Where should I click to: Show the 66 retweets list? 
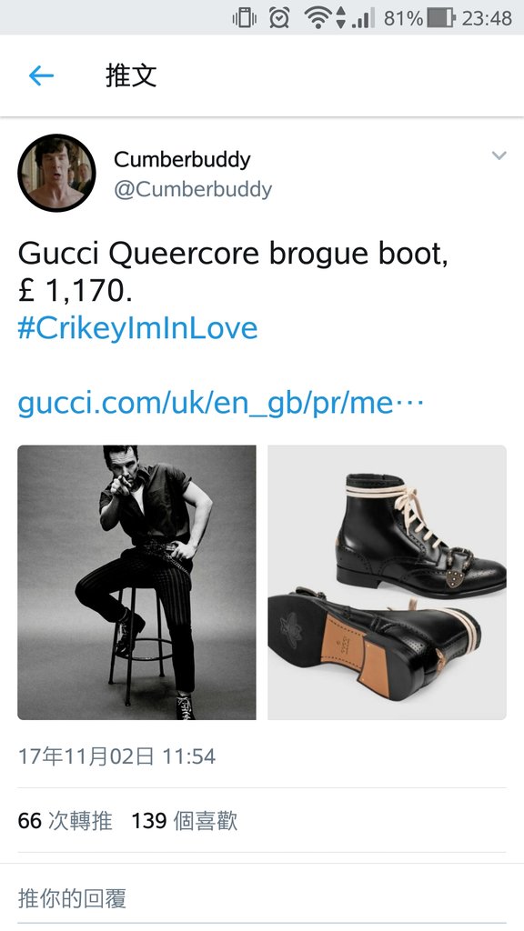(65, 821)
